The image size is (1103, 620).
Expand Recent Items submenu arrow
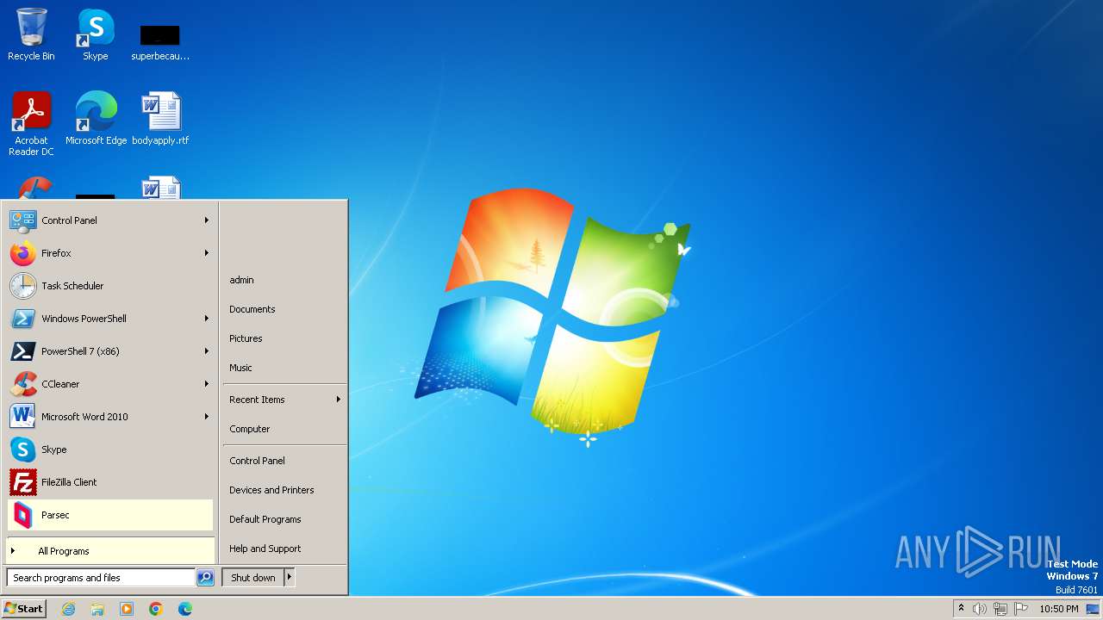pyautogui.click(x=339, y=400)
